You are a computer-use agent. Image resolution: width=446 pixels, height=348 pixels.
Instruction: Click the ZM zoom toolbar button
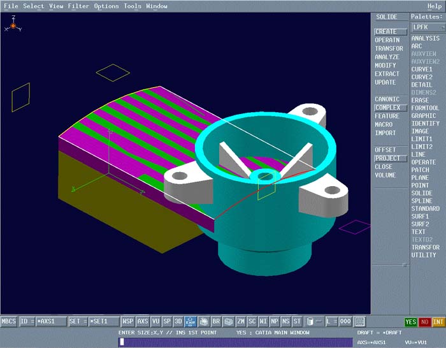pyautogui.click(x=241, y=322)
